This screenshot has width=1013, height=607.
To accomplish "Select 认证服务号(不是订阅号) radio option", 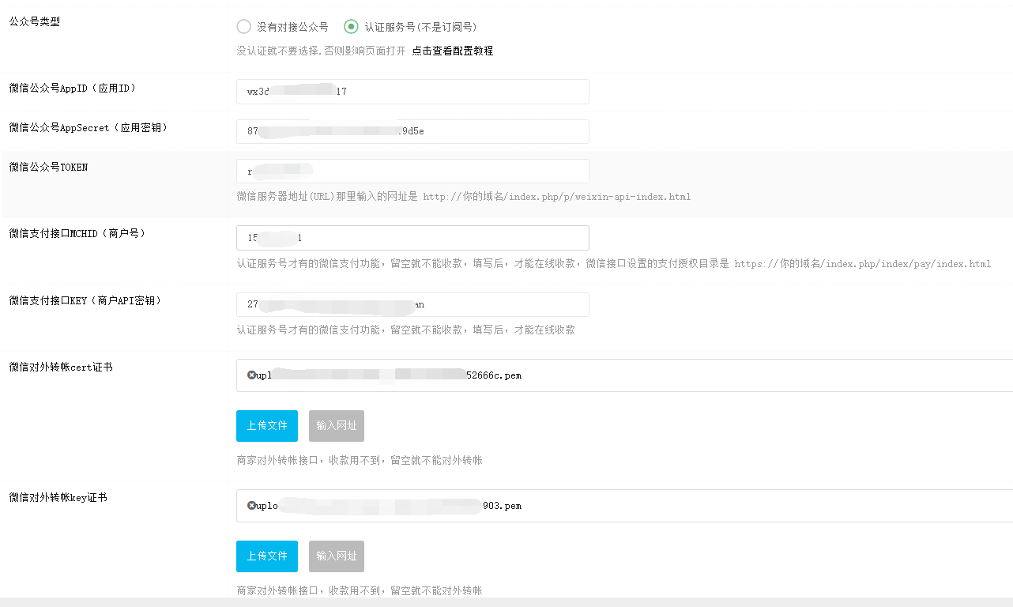I will tap(352, 27).
